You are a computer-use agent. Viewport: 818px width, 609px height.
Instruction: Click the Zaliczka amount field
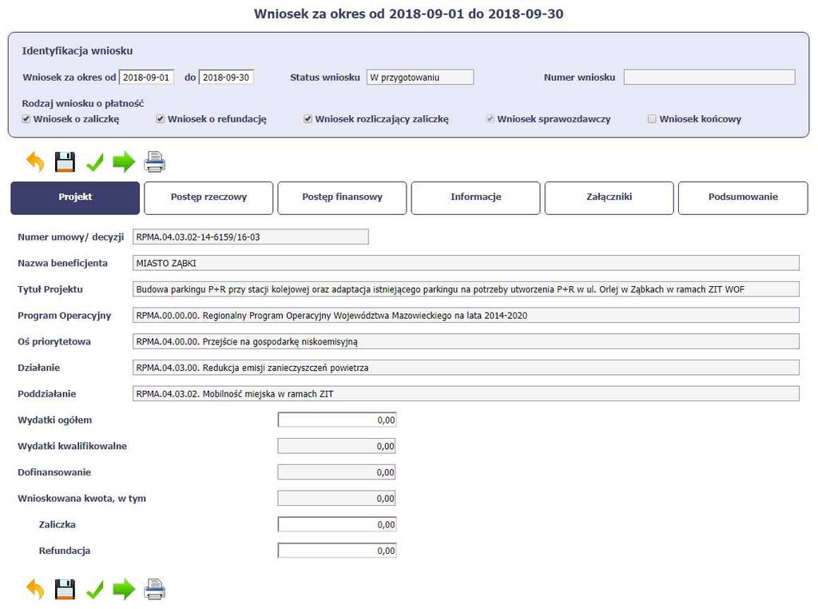[337, 524]
